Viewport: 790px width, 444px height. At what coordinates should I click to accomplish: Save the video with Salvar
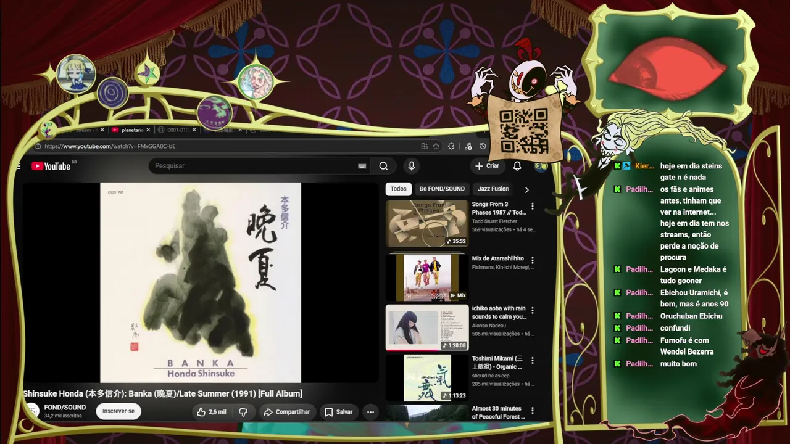click(338, 412)
